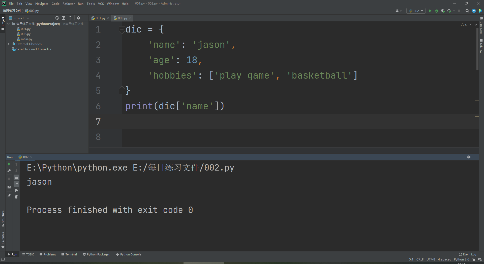Open run configuration wrench in Run panel
Viewport: 484px width, 264px height.
tap(9, 171)
